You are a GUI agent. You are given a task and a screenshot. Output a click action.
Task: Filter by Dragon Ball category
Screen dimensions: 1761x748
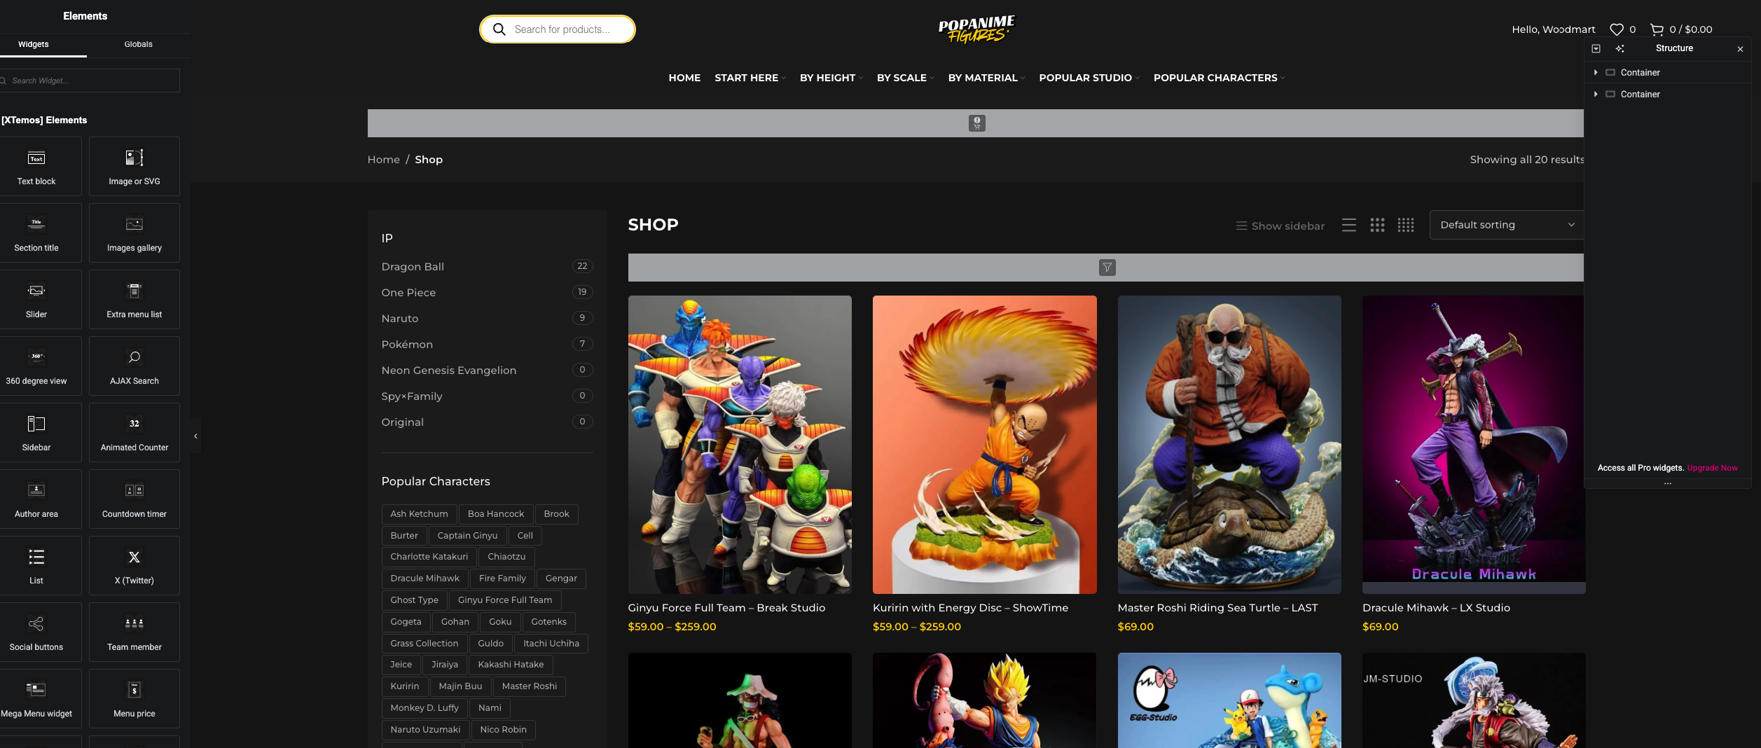pos(413,267)
